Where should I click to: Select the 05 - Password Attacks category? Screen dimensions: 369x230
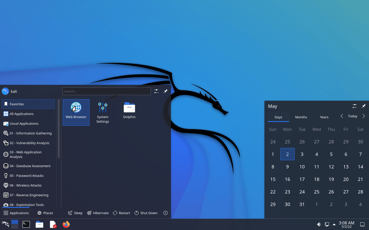pyautogui.click(x=27, y=176)
